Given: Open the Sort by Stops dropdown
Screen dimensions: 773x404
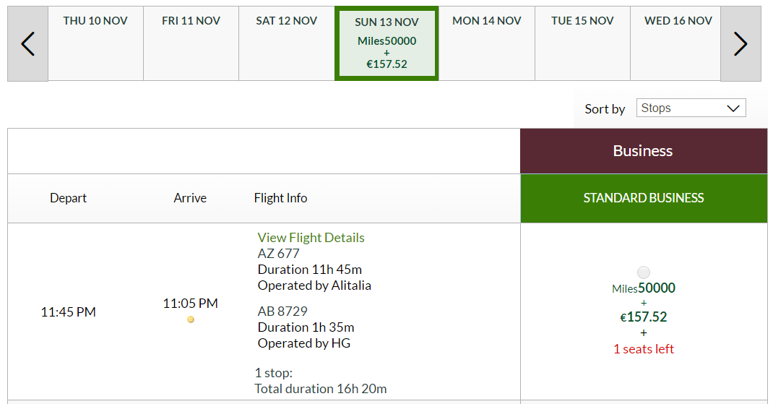Looking at the screenshot, I should (x=691, y=108).
